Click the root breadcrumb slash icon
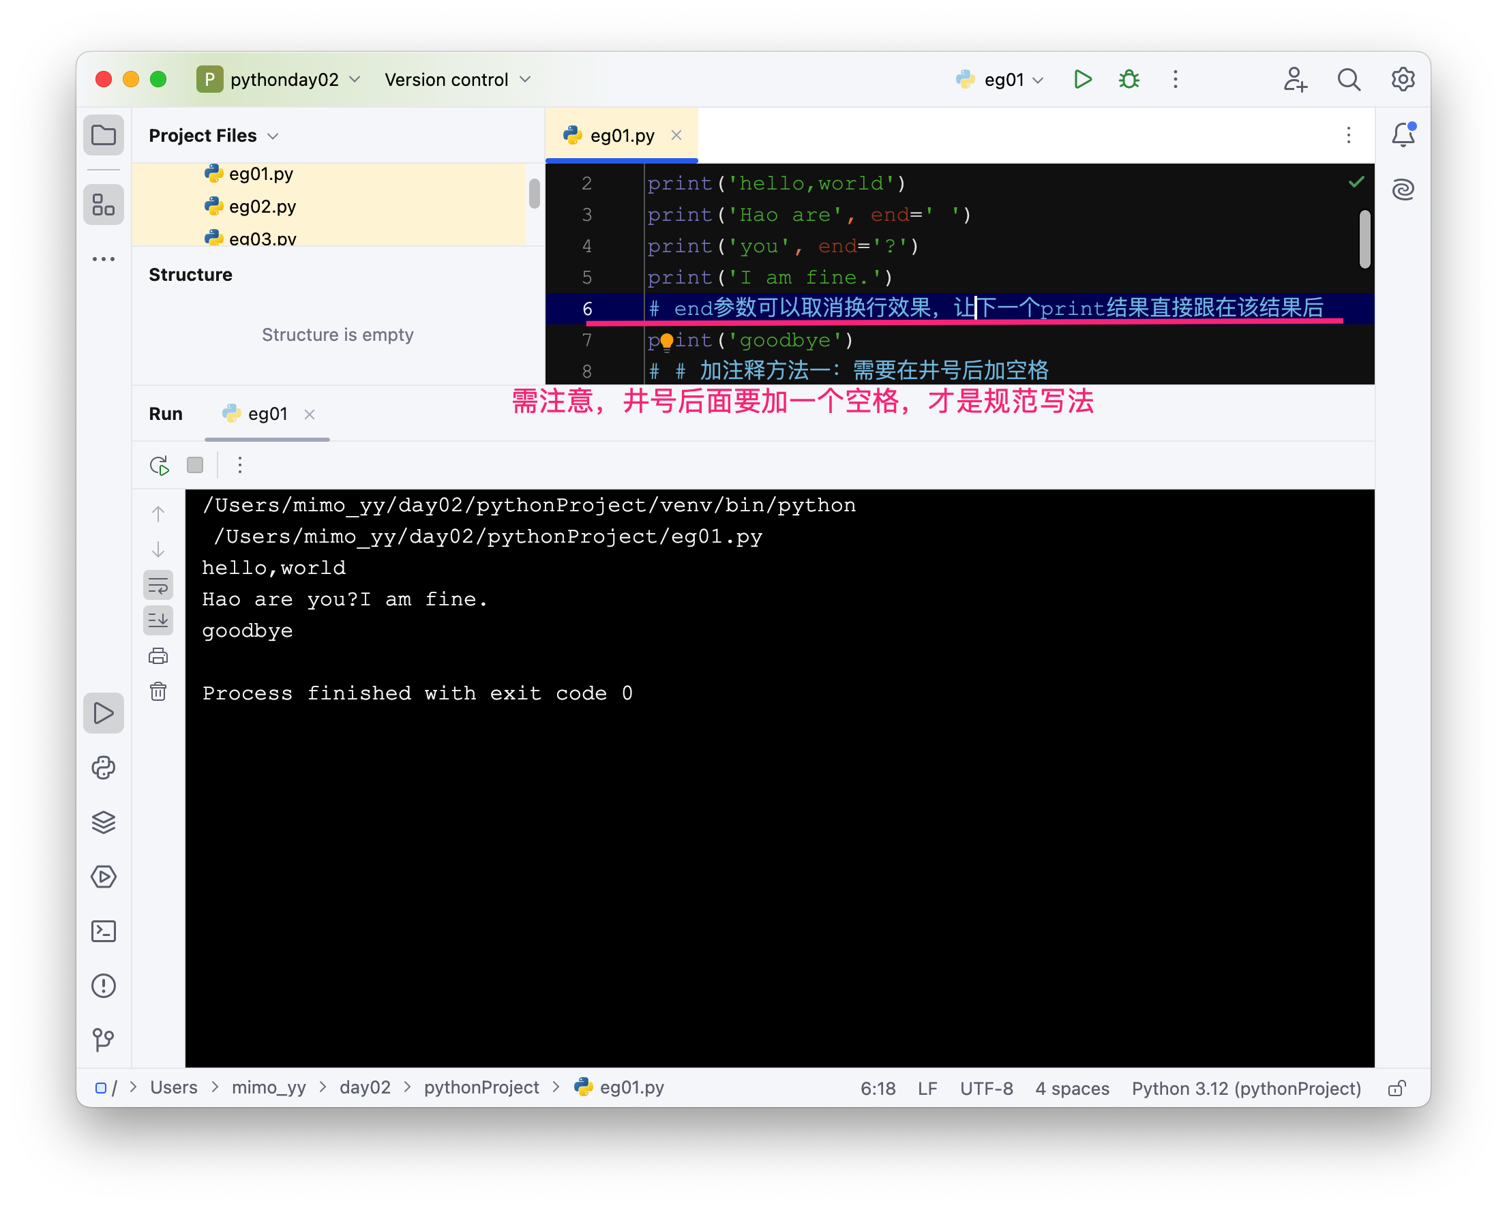The height and width of the screenshot is (1208, 1507). [105, 1088]
